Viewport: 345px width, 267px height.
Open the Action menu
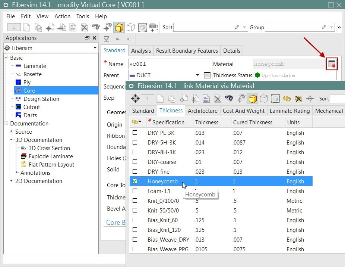coord(62,16)
